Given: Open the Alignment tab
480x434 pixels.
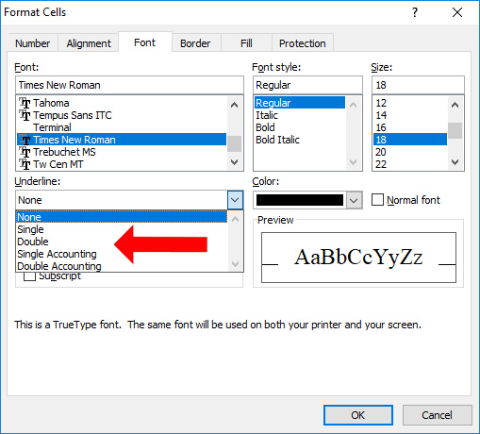Looking at the screenshot, I should pyautogui.click(x=89, y=43).
